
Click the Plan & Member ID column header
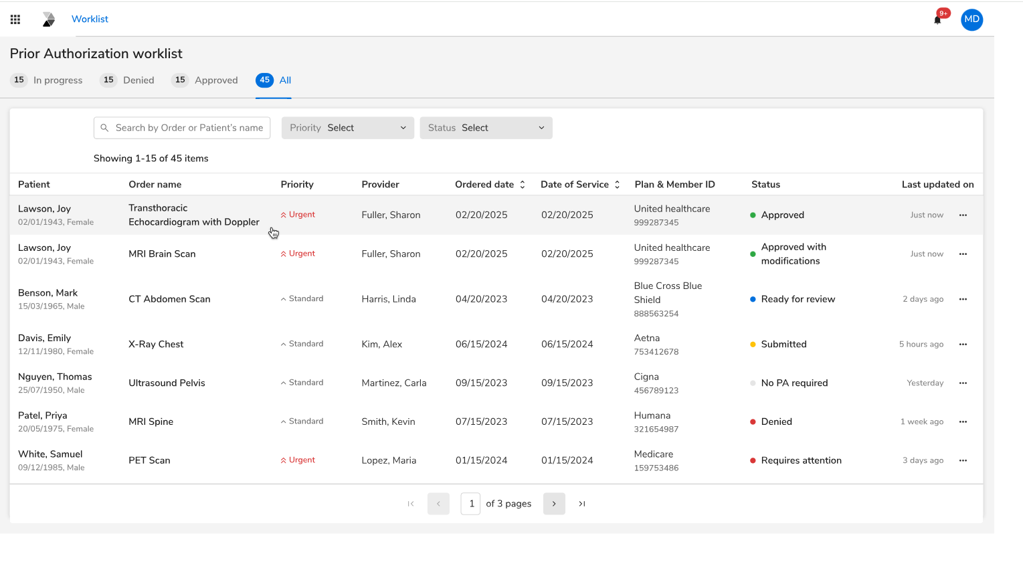click(674, 185)
